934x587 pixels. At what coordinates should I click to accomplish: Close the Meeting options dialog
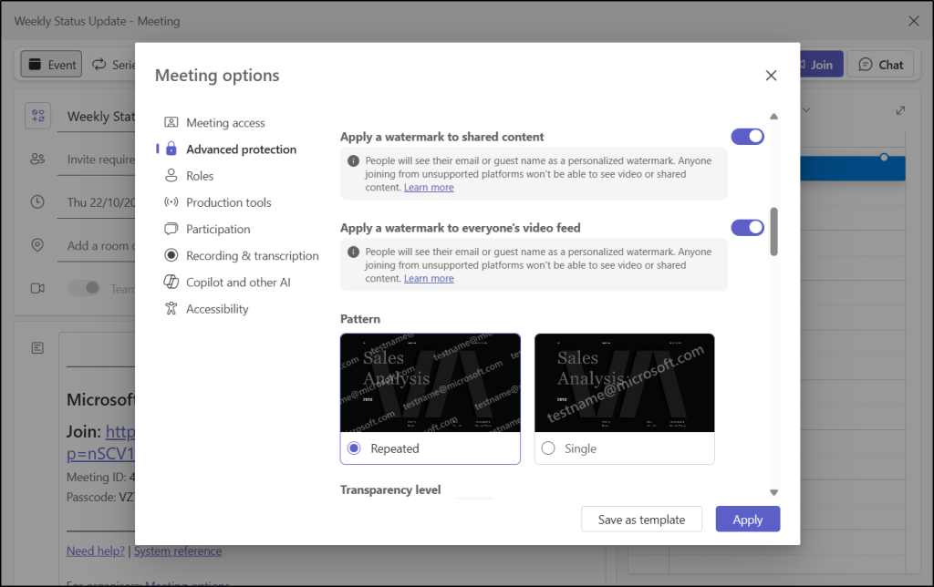771,76
